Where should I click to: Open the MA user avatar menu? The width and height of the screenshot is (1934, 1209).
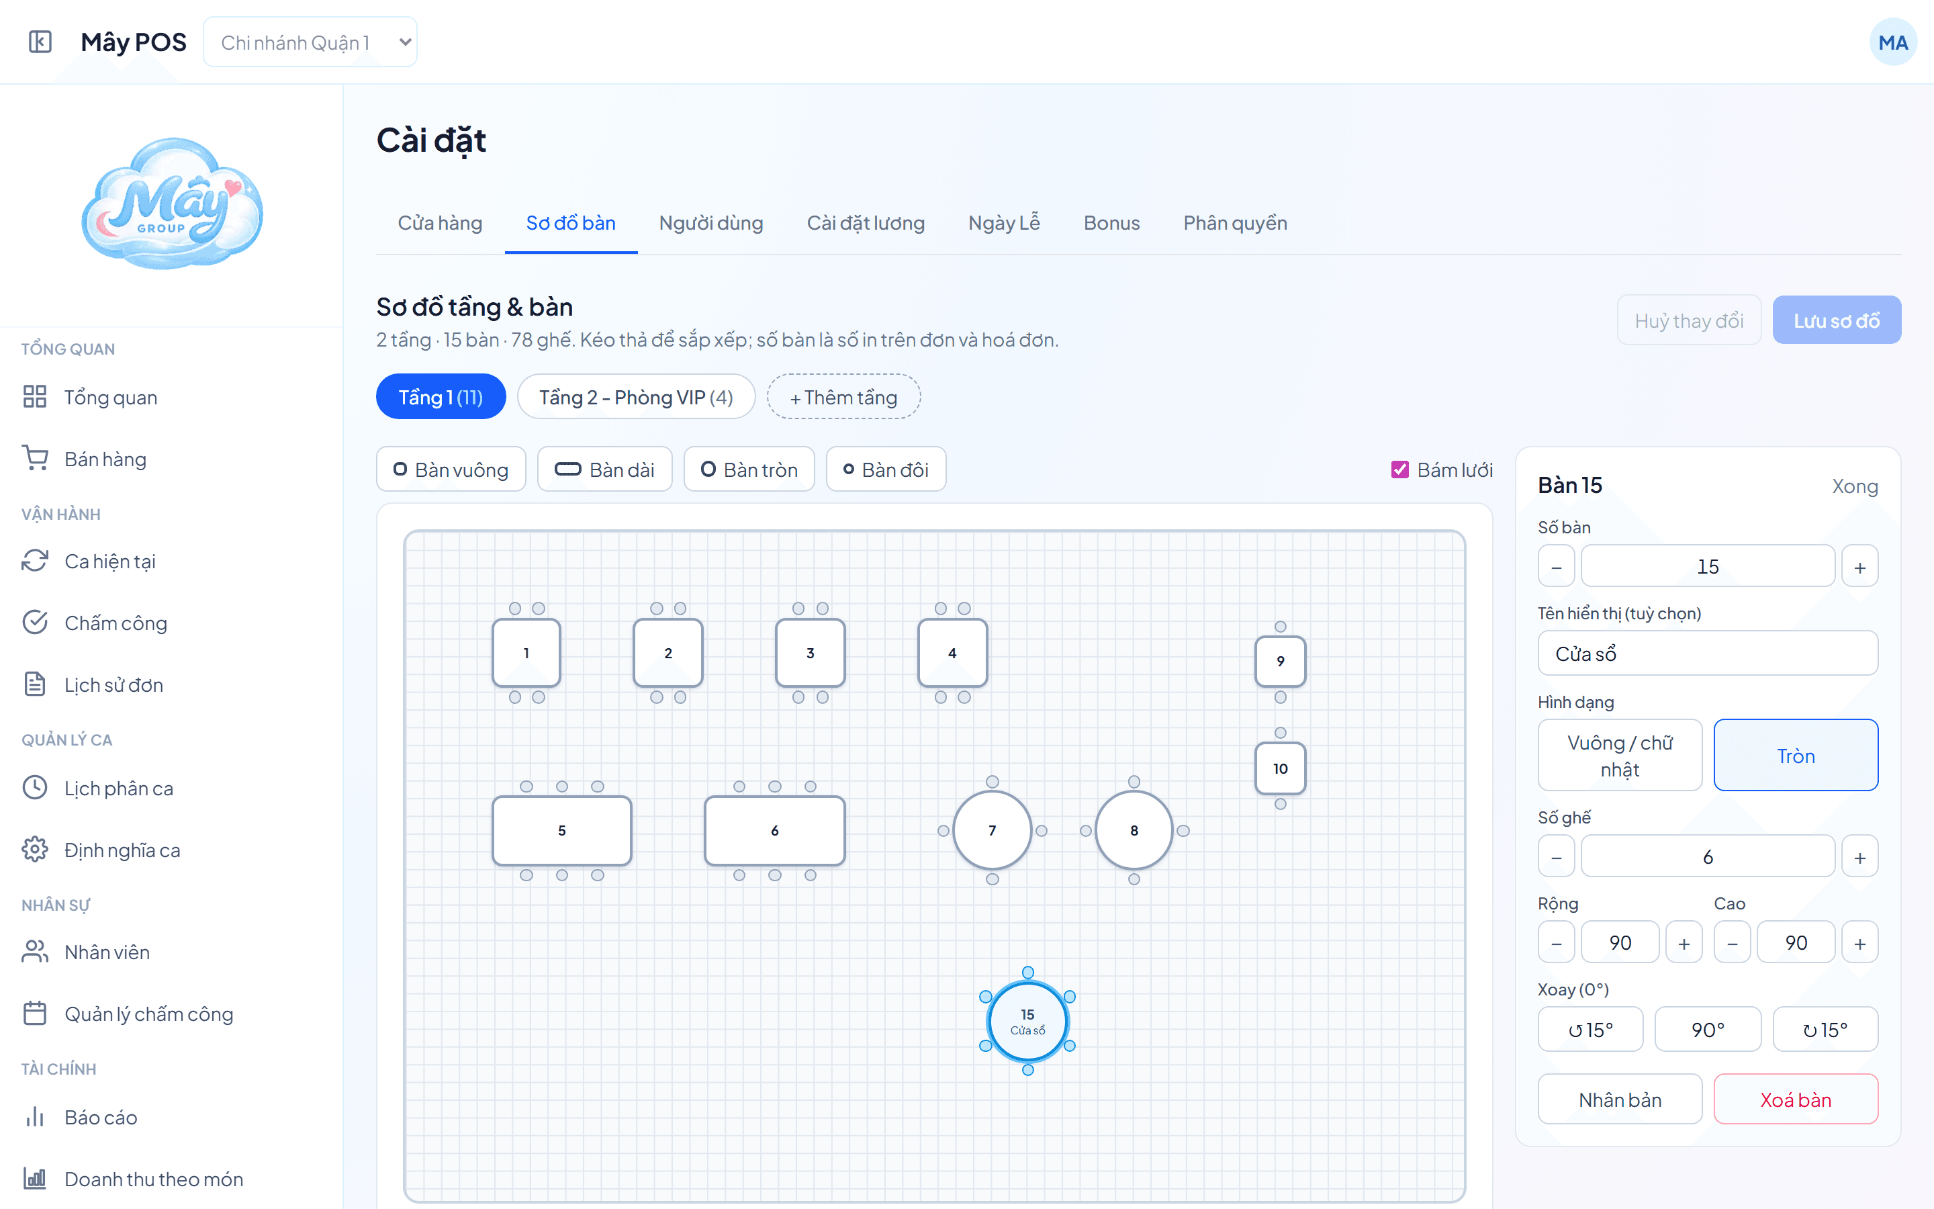point(1892,42)
